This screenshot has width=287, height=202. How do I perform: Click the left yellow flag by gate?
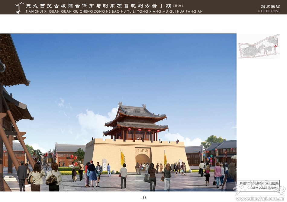pos(123,158)
